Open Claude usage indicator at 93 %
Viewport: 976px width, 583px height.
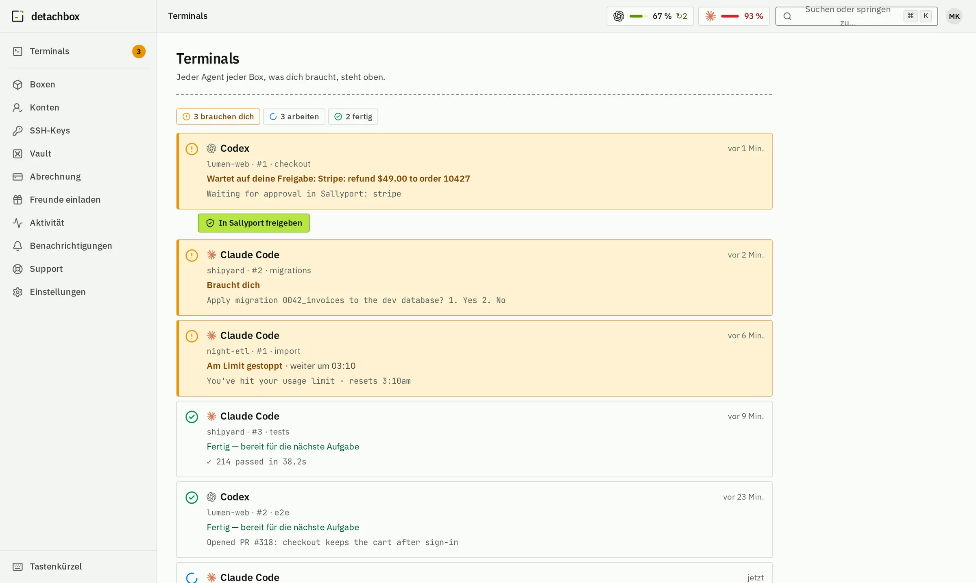734,16
